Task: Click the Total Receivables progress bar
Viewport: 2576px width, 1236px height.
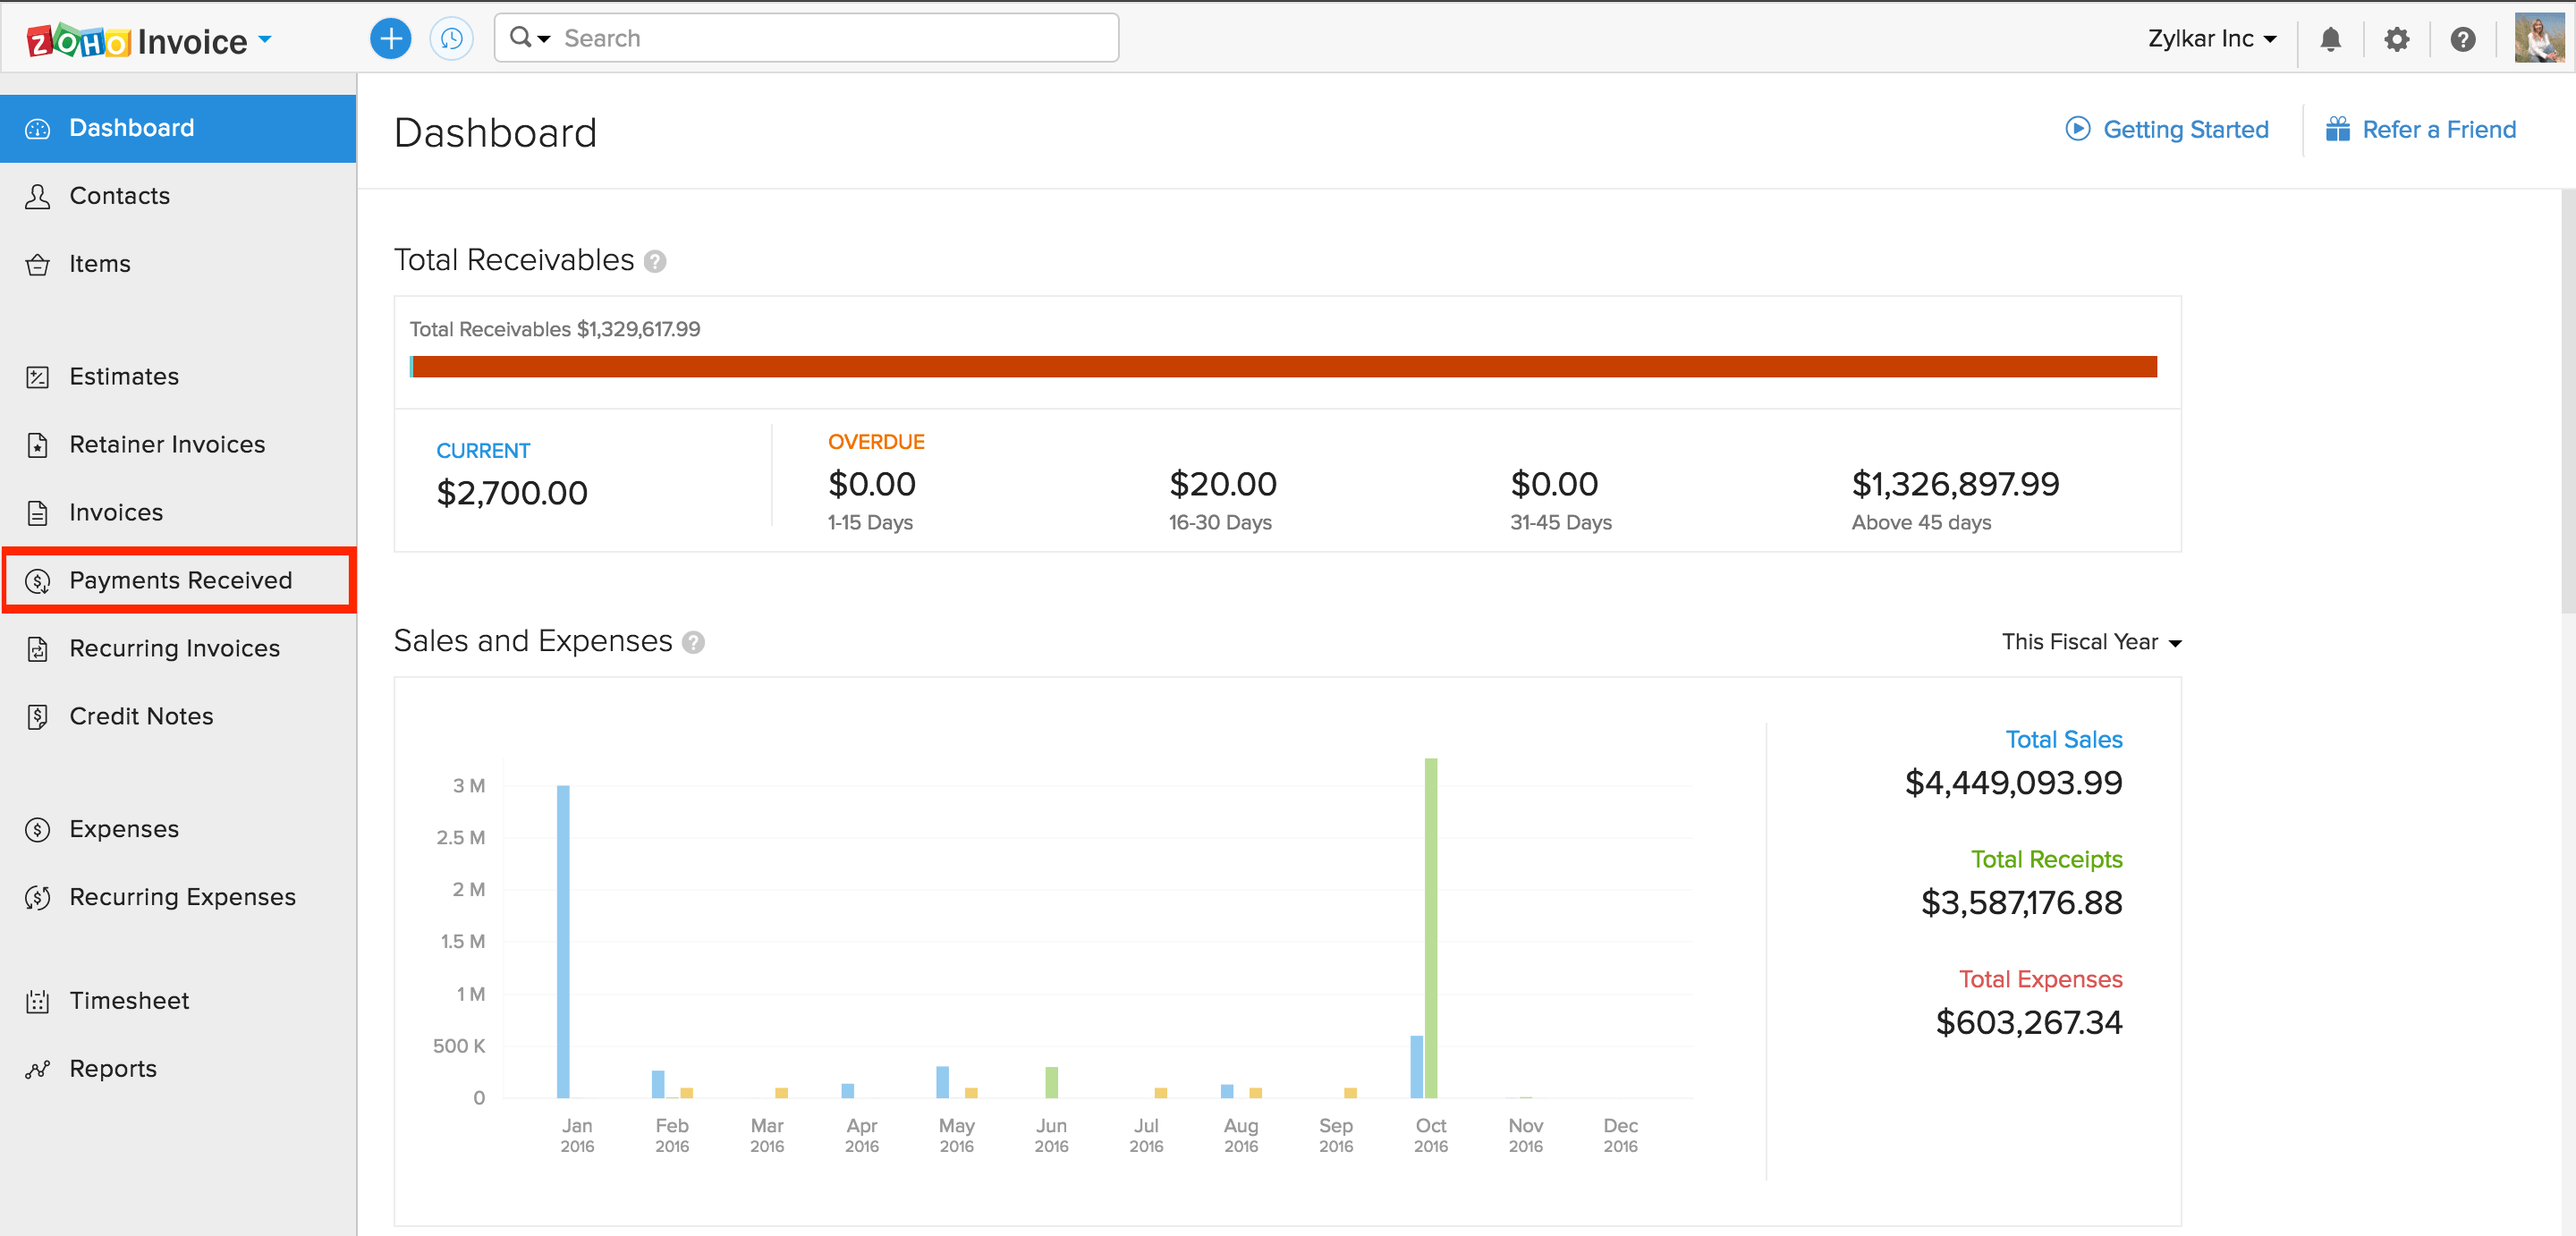Action: coord(1284,367)
